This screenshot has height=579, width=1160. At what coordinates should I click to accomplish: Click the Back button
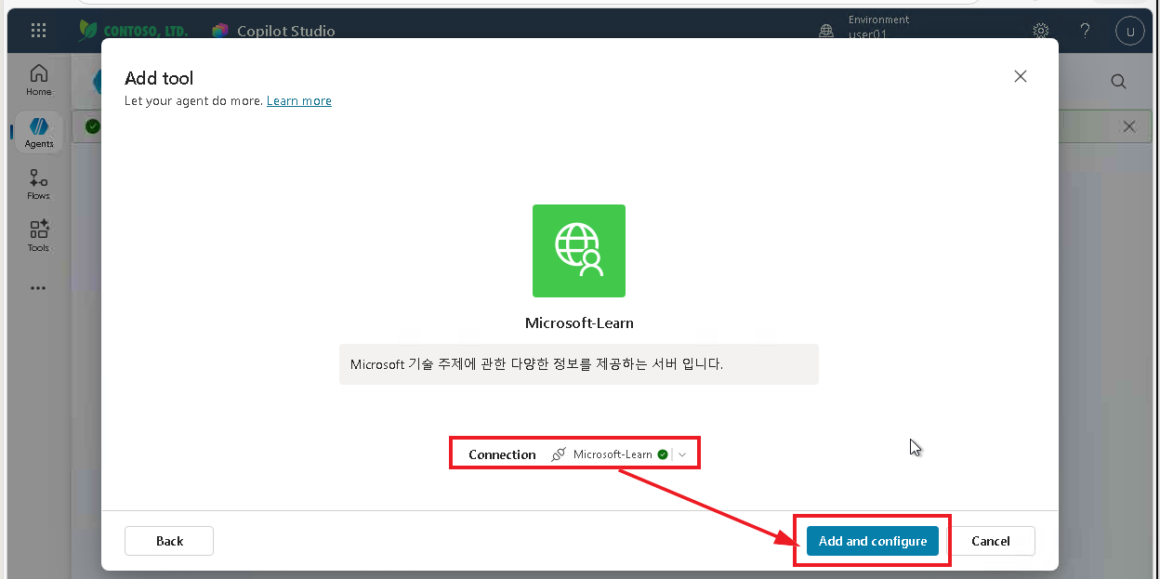coord(169,541)
